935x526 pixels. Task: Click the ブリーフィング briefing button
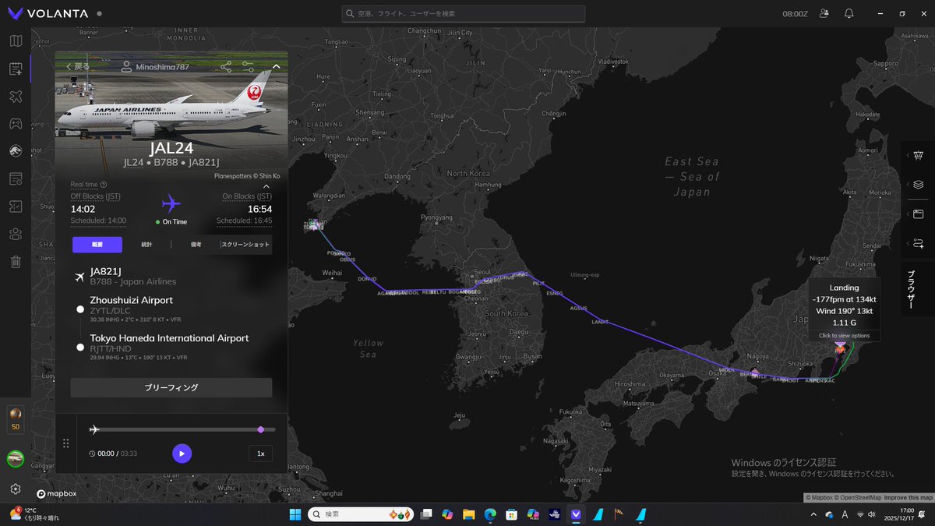pyautogui.click(x=171, y=387)
